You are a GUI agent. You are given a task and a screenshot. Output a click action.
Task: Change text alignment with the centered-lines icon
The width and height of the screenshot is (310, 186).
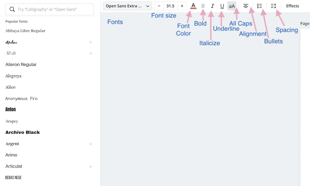[x=246, y=6]
